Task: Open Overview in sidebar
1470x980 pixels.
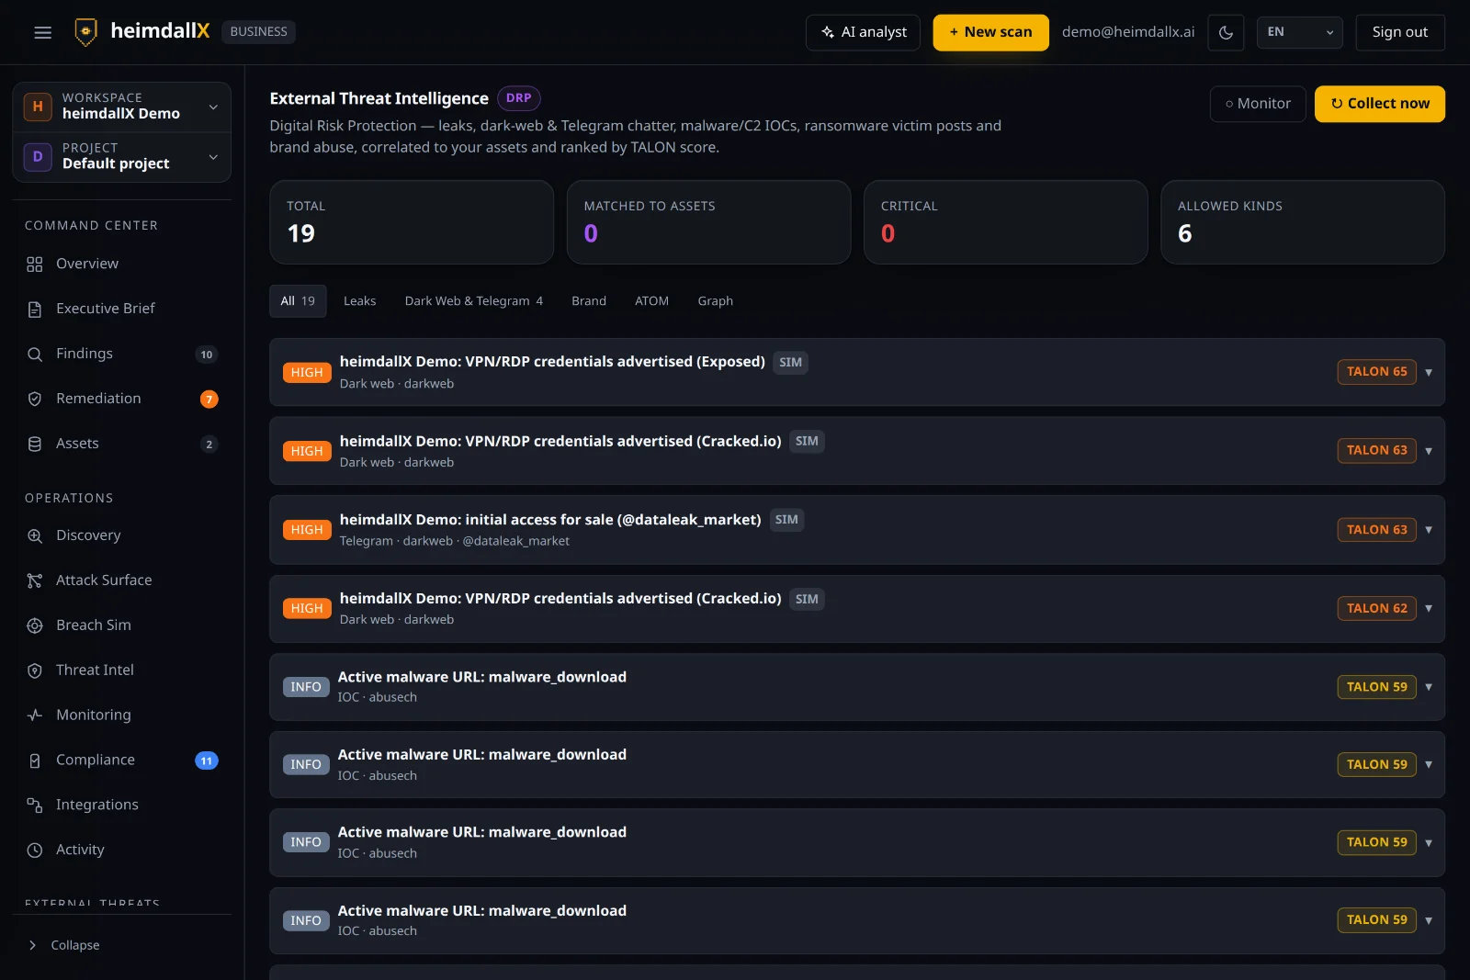Action: [x=121, y=265]
